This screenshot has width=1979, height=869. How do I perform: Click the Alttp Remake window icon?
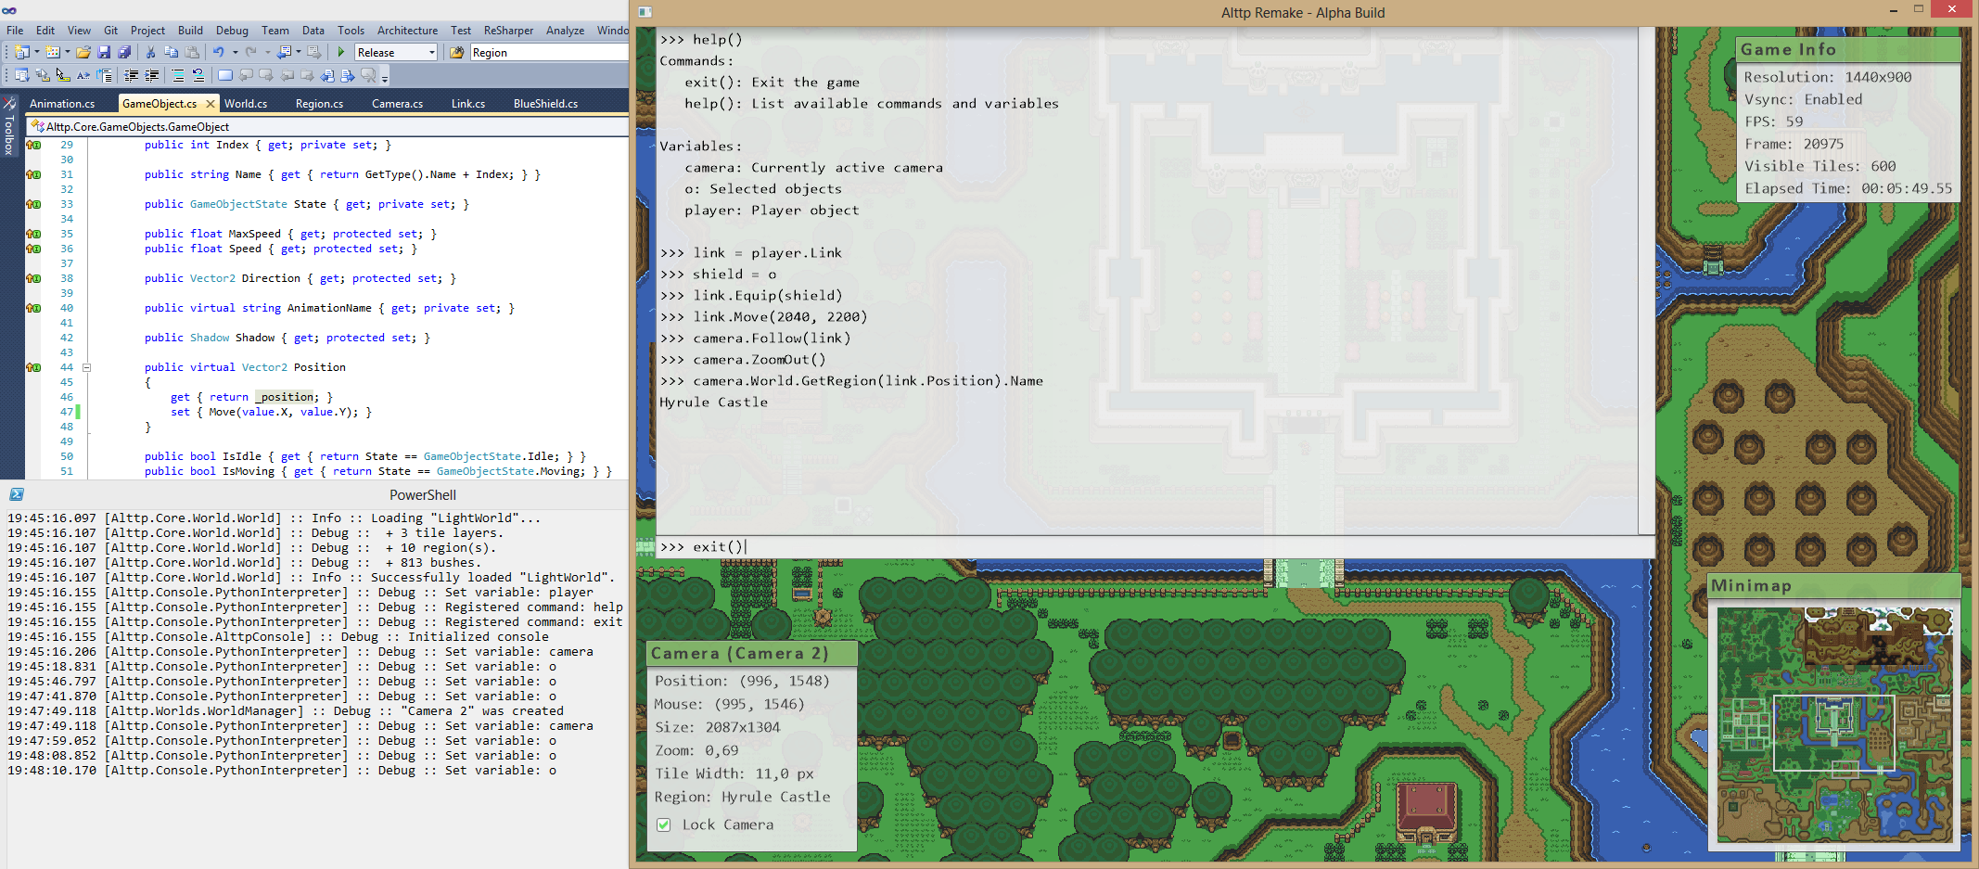[x=645, y=12]
